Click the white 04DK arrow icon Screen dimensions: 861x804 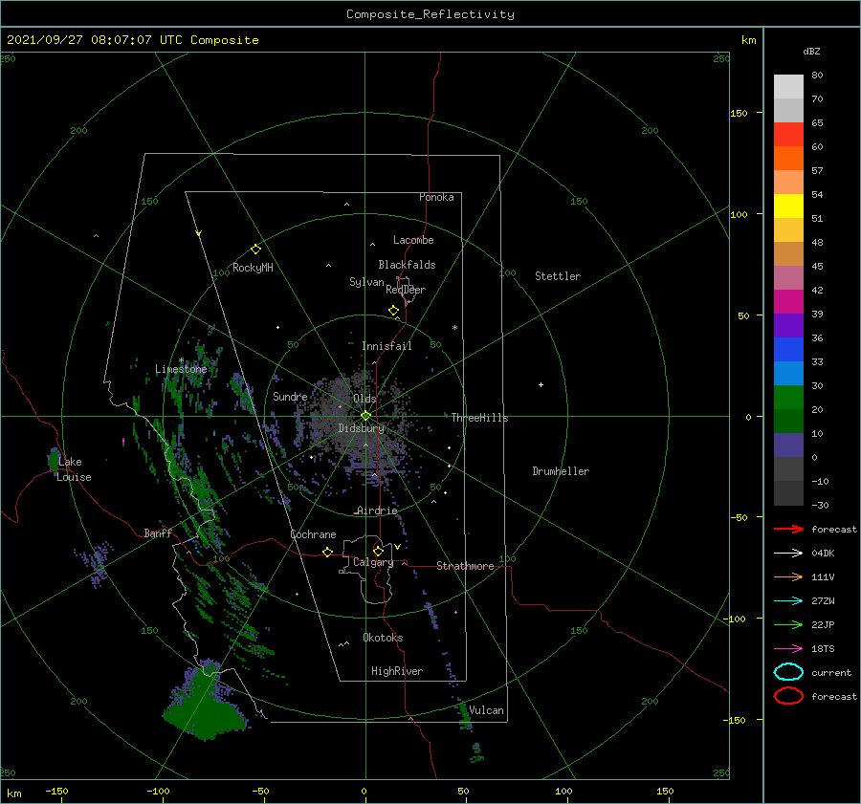coord(788,554)
